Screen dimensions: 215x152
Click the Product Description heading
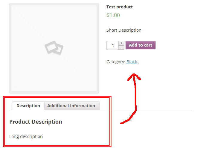tap(36, 122)
